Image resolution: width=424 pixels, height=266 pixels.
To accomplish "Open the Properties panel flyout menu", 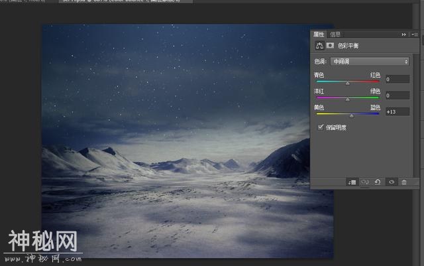I will point(415,34).
